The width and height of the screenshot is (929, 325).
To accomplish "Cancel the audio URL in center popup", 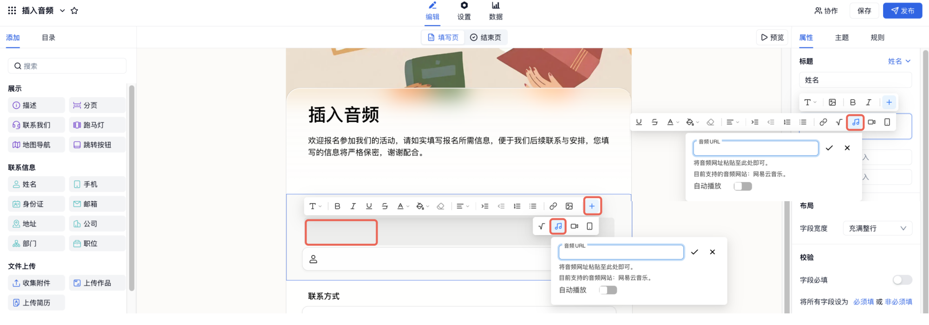I will pyautogui.click(x=713, y=252).
